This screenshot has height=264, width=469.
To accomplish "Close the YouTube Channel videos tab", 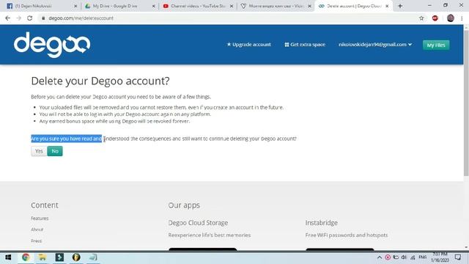I will (x=232, y=6).
